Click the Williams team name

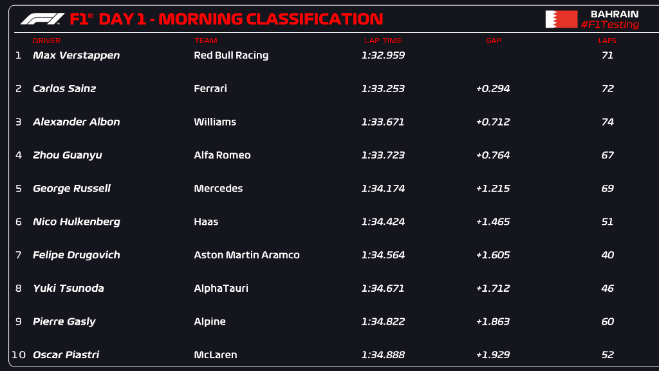point(215,122)
